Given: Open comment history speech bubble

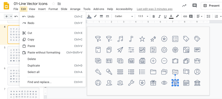Looking at the screenshot, I should pyautogui.click(x=195, y=6).
